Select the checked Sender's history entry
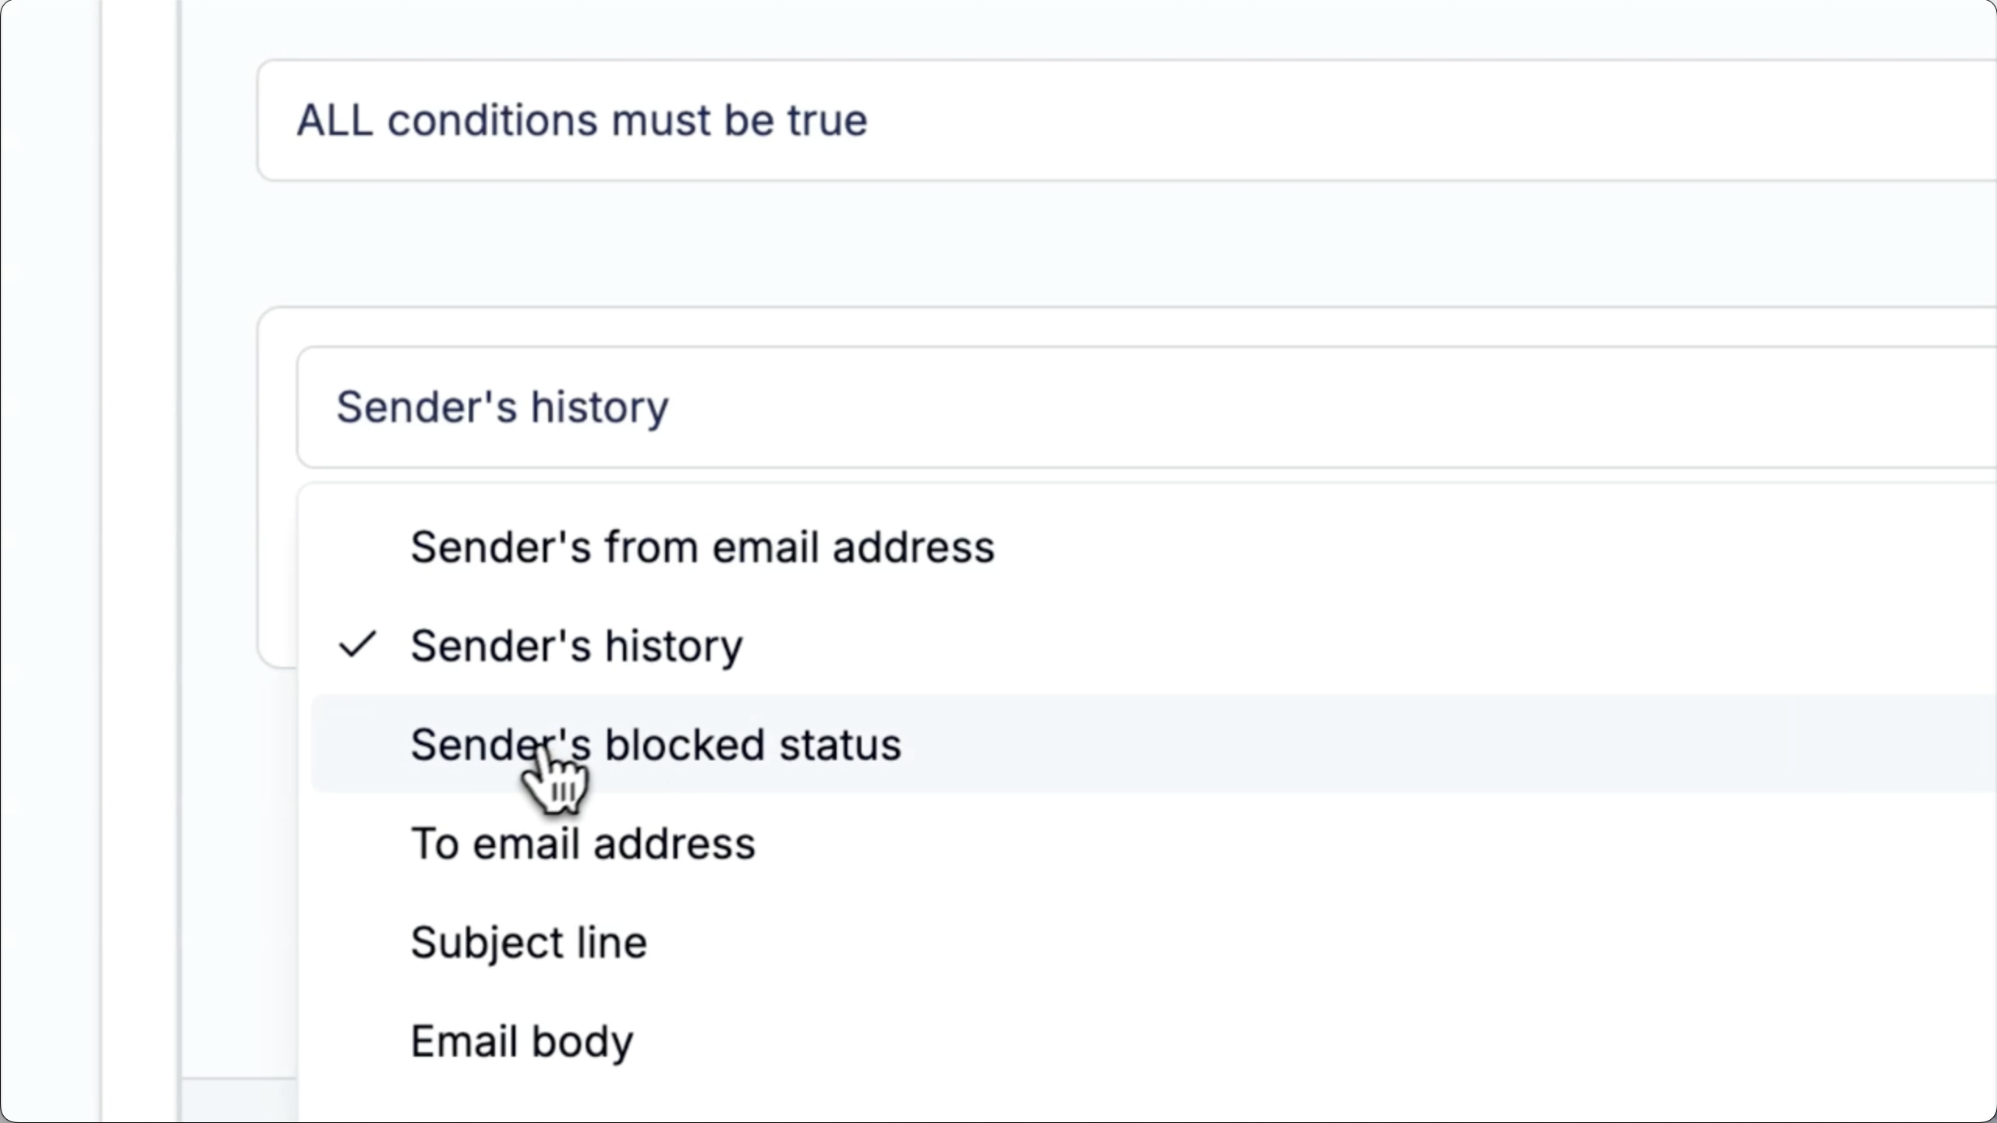Image resolution: width=1997 pixels, height=1123 pixels. (x=576, y=646)
